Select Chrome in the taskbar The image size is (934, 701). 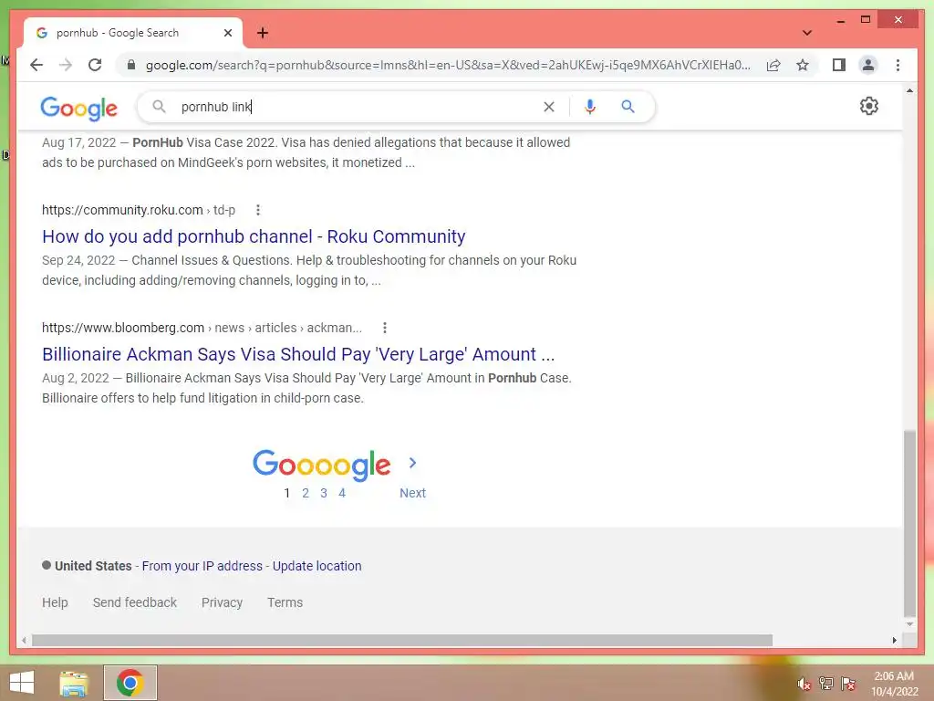(130, 683)
